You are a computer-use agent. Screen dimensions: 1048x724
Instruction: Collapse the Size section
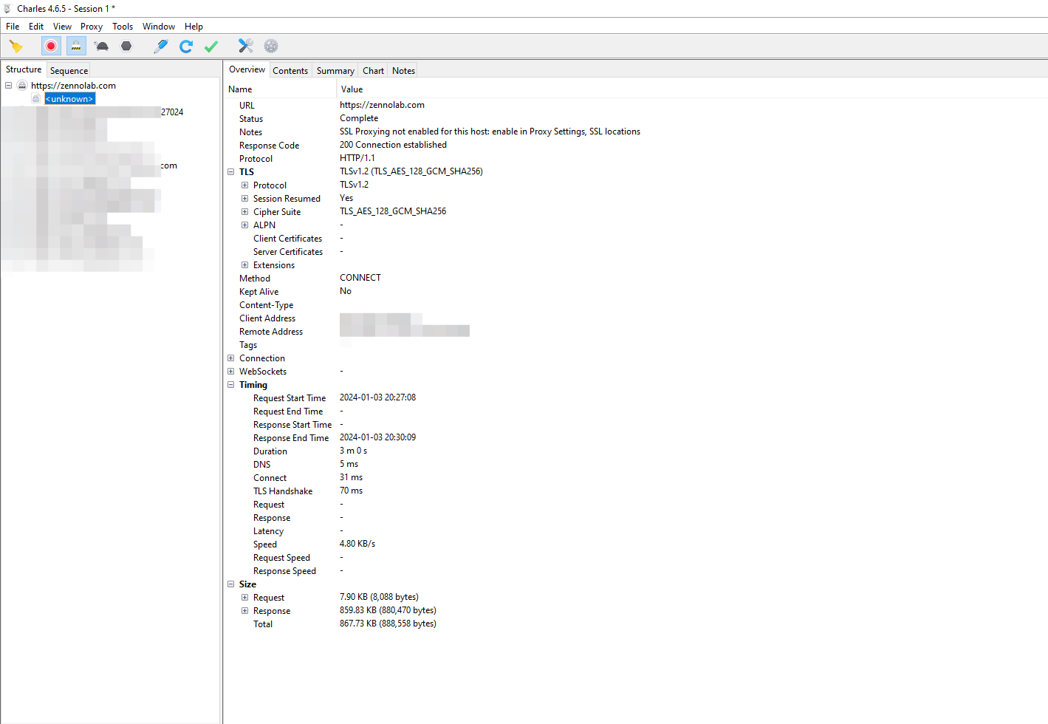(231, 584)
